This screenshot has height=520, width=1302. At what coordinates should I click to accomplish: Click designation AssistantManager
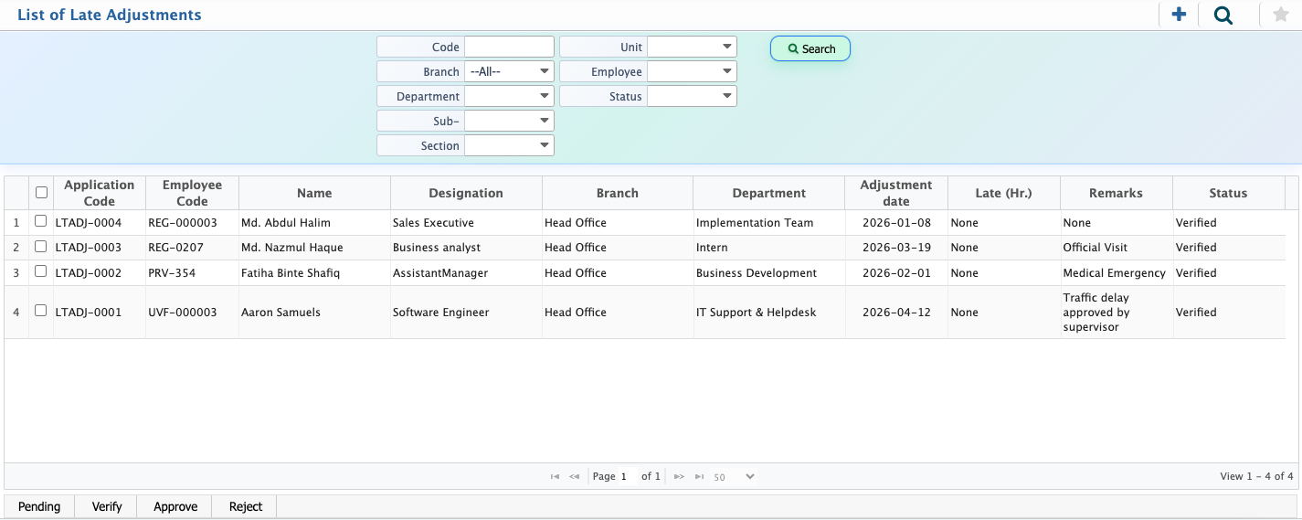click(440, 273)
